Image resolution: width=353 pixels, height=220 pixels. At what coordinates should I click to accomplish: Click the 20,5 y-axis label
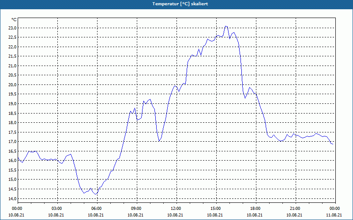[x=12, y=75]
